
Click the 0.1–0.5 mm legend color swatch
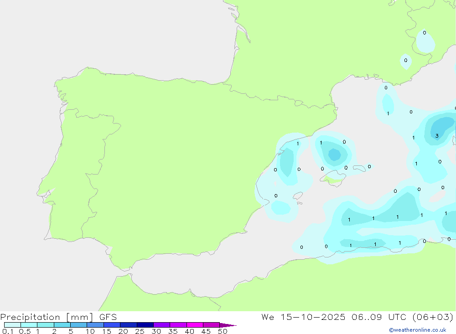coord(12,325)
